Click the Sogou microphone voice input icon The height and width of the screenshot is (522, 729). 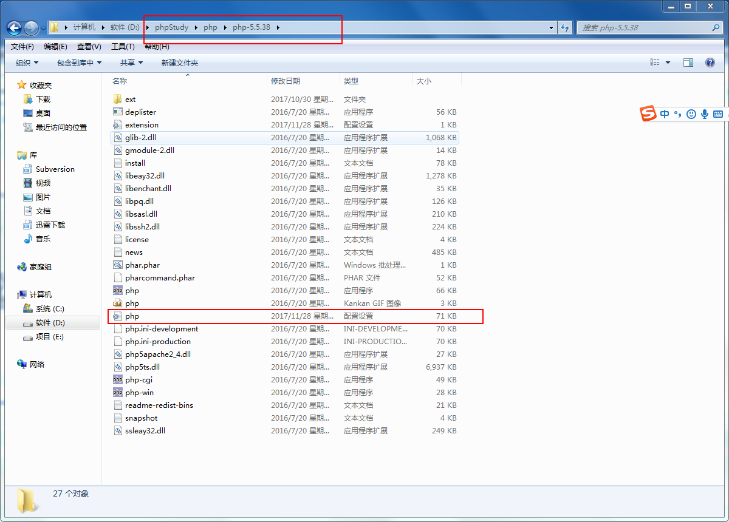(x=705, y=114)
